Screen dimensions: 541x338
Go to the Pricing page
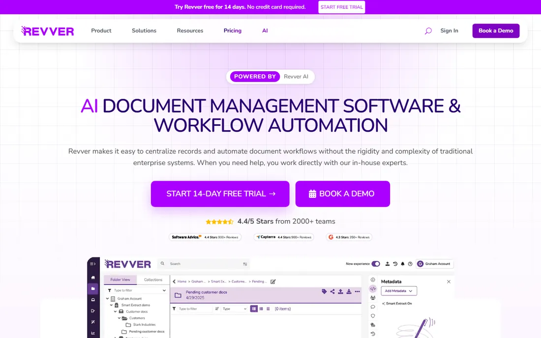click(233, 30)
